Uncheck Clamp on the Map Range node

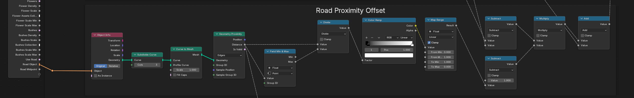[429, 43]
